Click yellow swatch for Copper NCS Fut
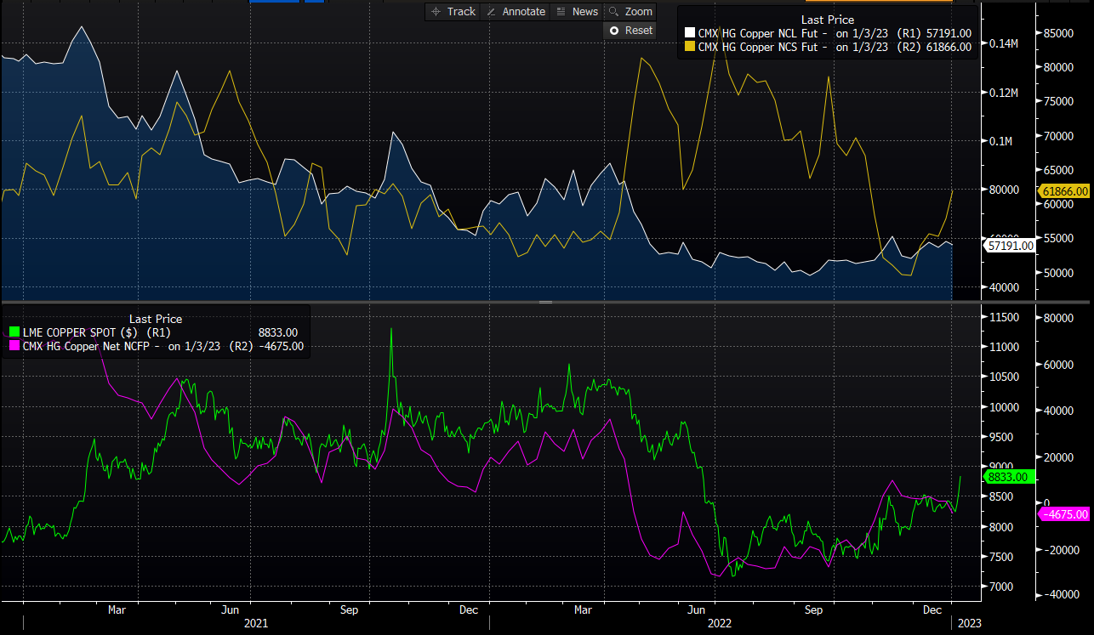The width and height of the screenshot is (1094, 635). coord(689,48)
